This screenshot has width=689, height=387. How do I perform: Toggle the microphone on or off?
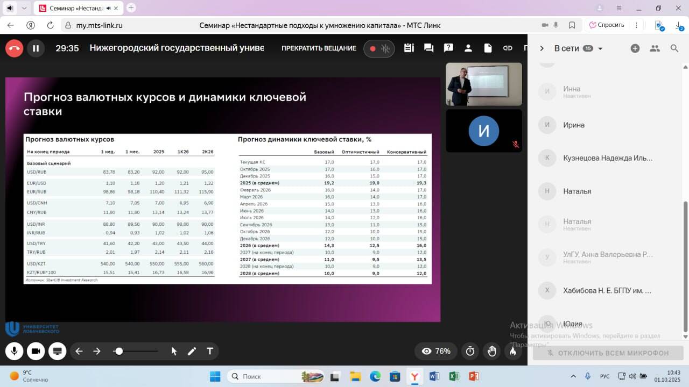pos(15,351)
